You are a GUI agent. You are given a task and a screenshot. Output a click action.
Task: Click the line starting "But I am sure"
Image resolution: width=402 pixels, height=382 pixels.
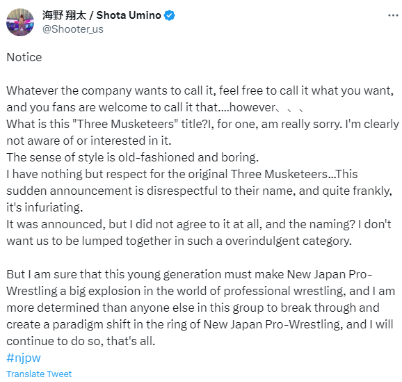click(x=189, y=274)
